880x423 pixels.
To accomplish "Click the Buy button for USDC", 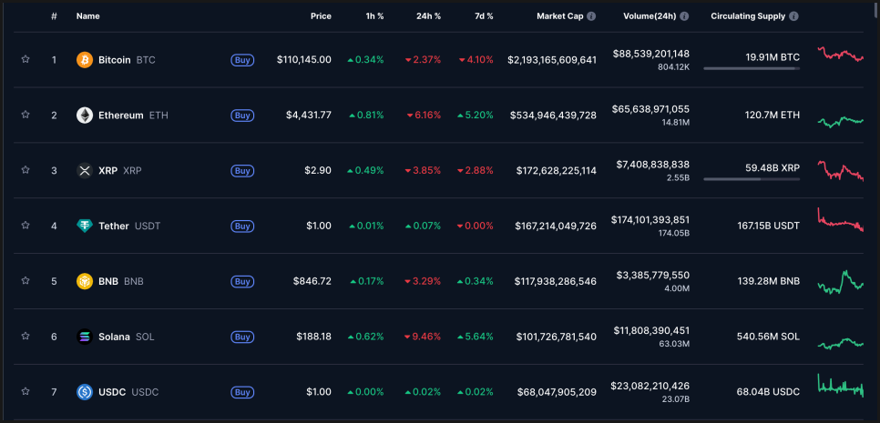I will [242, 392].
